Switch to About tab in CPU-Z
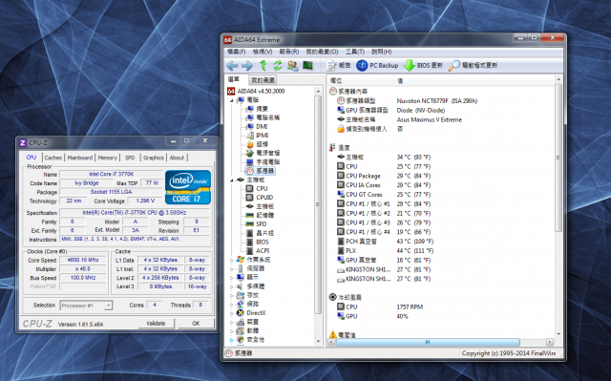Viewport: 611px width, 381px height. (x=177, y=158)
